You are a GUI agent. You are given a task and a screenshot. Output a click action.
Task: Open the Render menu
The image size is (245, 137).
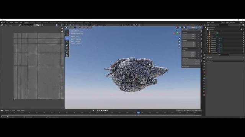pyautogui.click(x=11, y=22)
